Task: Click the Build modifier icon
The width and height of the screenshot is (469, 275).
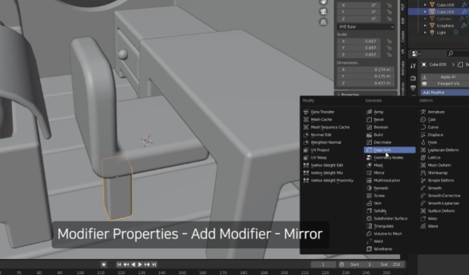Action: click(369, 134)
